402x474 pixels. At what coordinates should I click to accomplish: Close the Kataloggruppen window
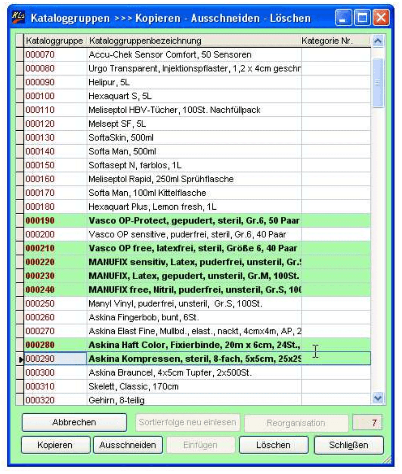tap(381, 18)
